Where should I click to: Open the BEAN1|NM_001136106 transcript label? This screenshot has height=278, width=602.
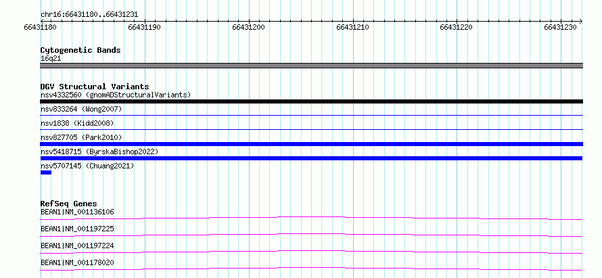coord(77,212)
